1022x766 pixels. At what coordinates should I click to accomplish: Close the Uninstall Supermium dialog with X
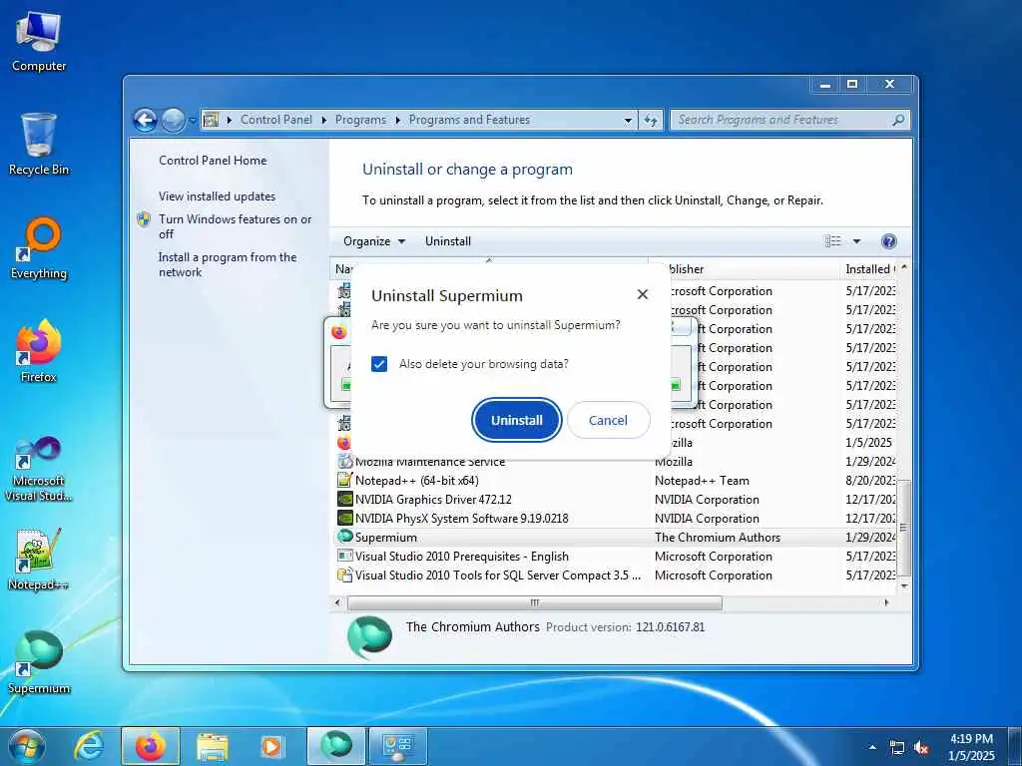643,294
